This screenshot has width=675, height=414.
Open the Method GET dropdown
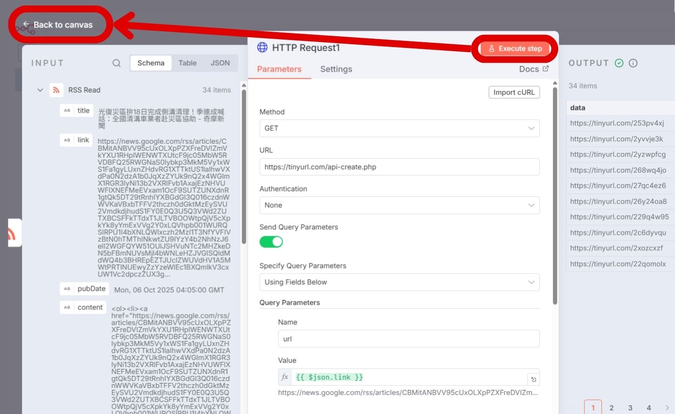(399, 128)
